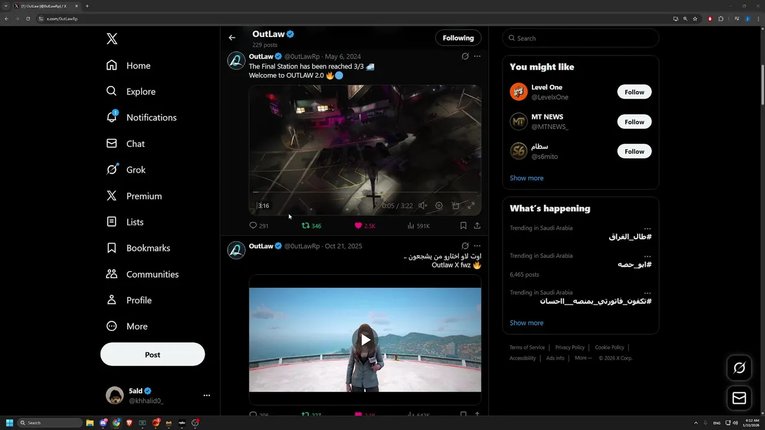This screenshot has height=430, width=765.
Task: Follow MT NEWS
Action: pos(634,122)
